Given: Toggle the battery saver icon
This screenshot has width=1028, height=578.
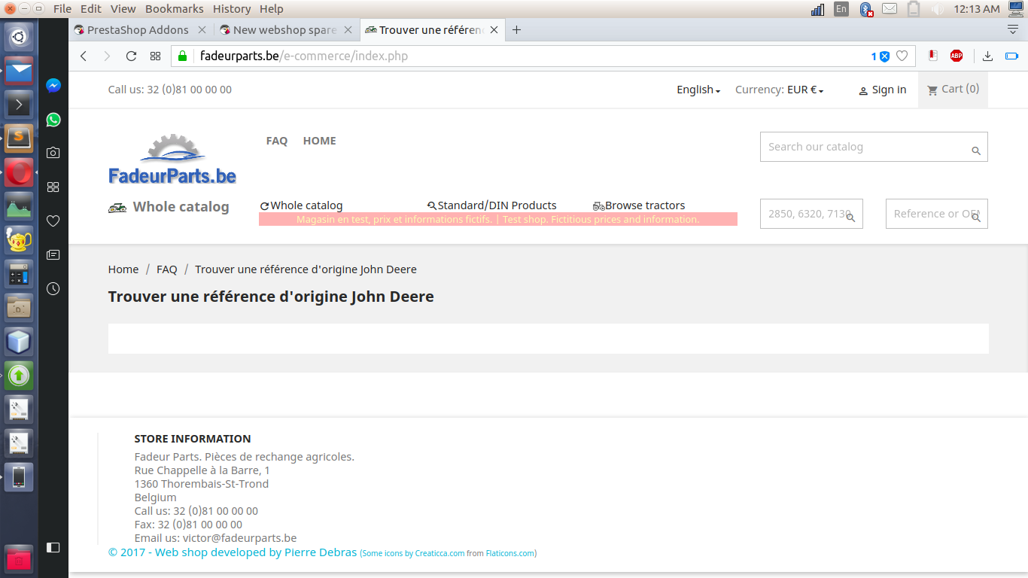Looking at the screenshot, I should [1011, 56].
